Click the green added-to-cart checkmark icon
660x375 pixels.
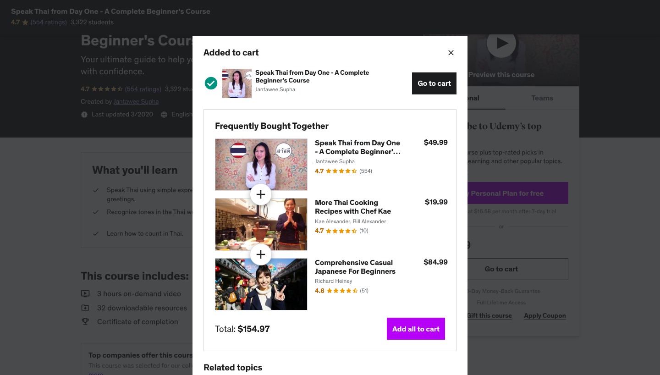(x=211, y=83)
